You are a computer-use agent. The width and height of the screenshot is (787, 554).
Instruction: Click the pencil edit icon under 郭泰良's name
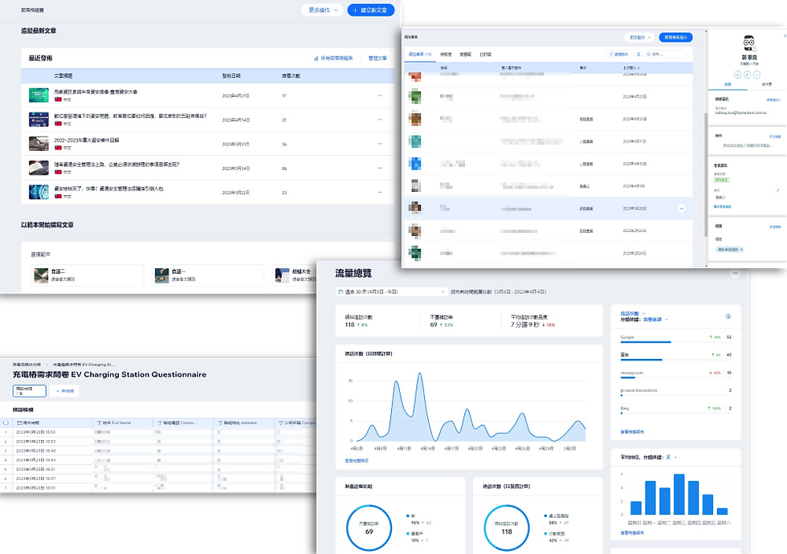(748, 74)
